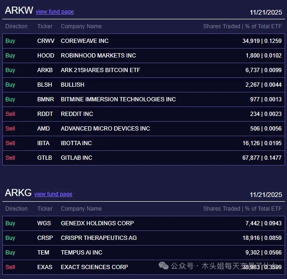
Task: Select the CRWV ticker cell
Action: click(46, 41)
